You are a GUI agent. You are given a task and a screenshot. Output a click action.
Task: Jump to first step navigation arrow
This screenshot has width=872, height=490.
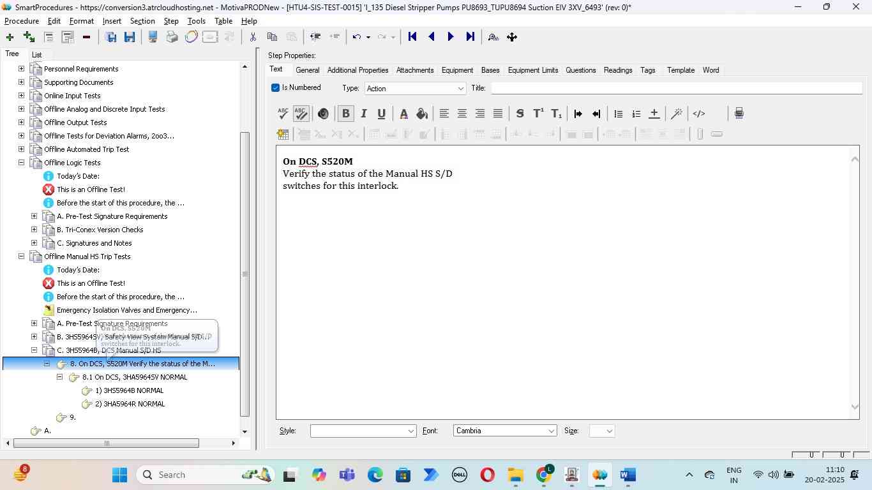tap(412, 37)
